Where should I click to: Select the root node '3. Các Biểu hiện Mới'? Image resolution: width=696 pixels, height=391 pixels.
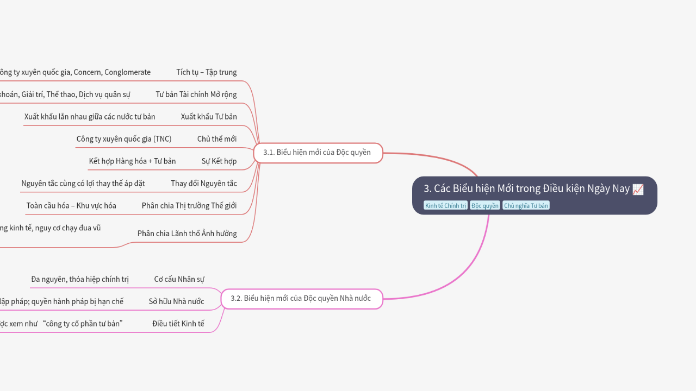click(526, 189)
